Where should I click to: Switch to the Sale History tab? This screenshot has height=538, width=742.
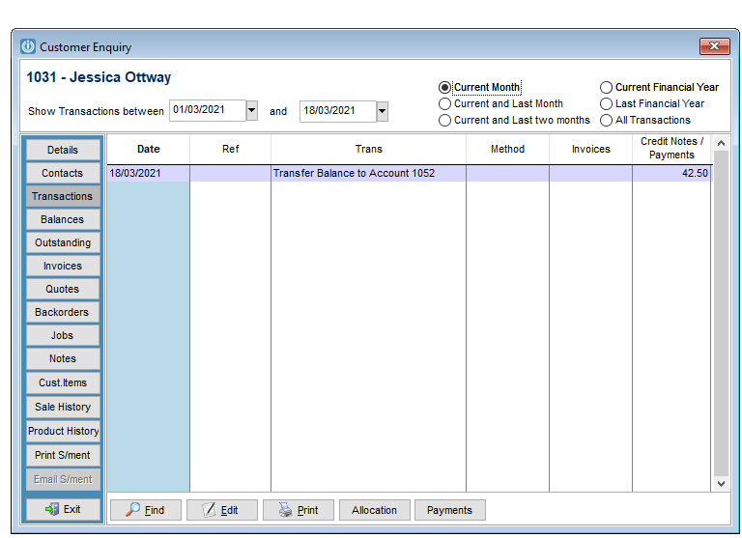[63, 407]
